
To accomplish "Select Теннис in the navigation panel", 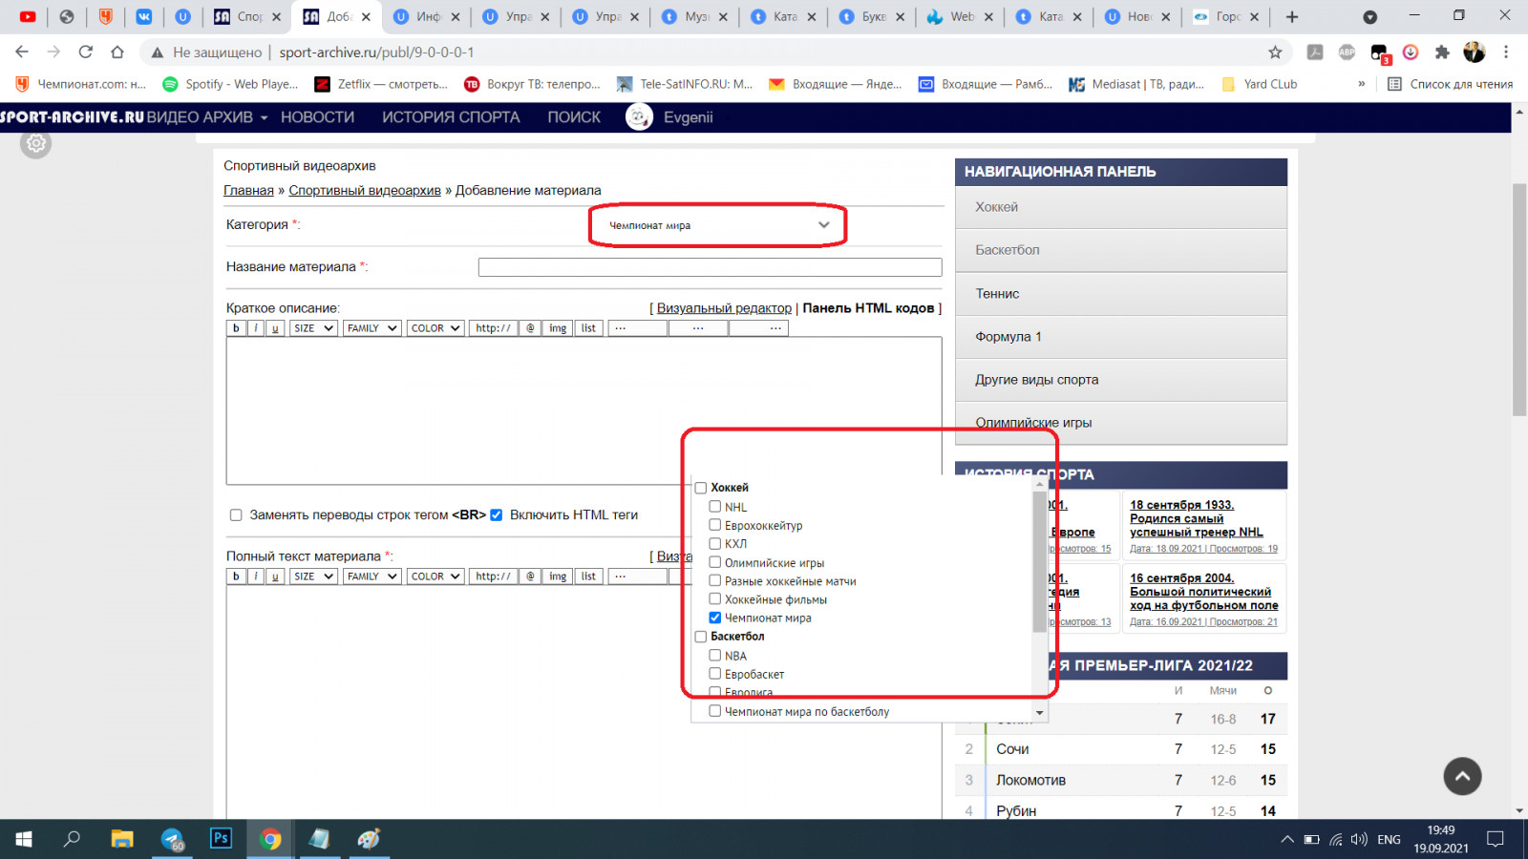I will [997, 294].
